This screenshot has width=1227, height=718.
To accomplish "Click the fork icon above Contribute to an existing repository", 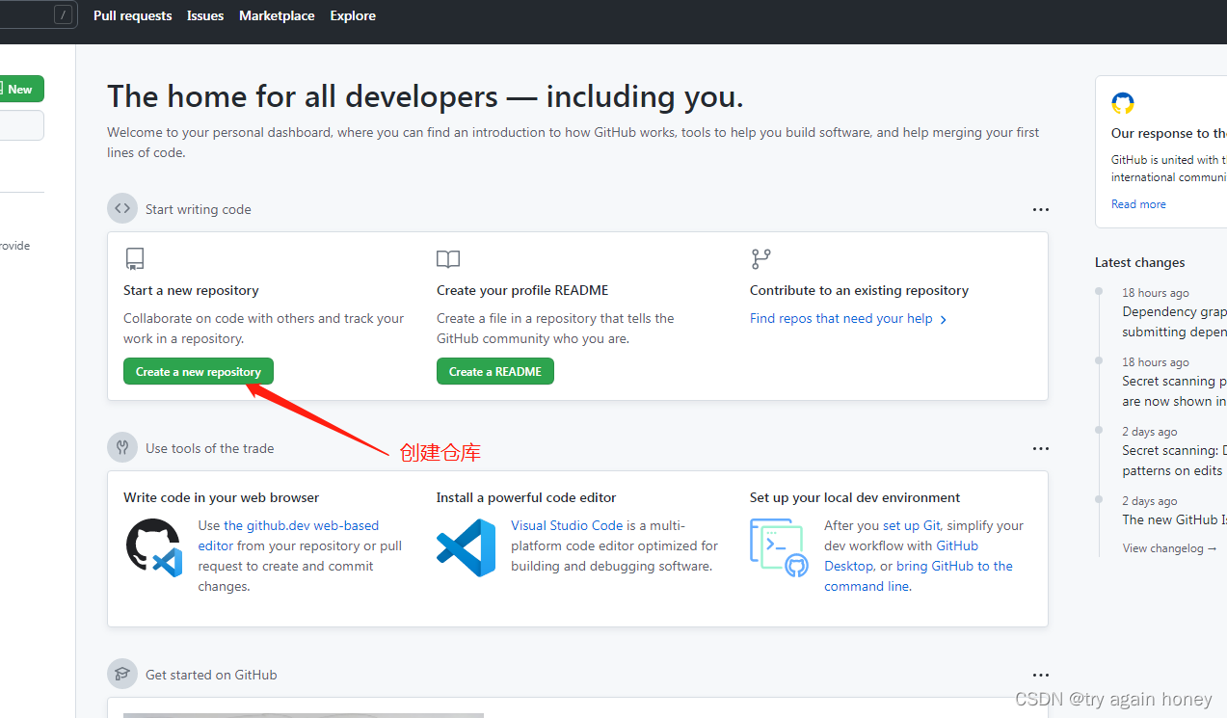I will (x=761, y=259).
